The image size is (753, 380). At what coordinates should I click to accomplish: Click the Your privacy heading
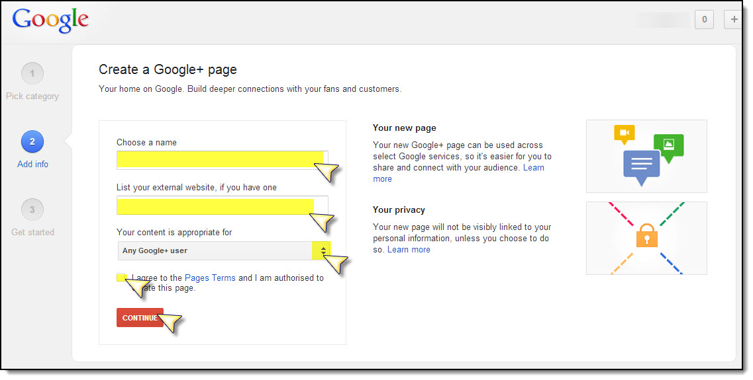point(399,210)
